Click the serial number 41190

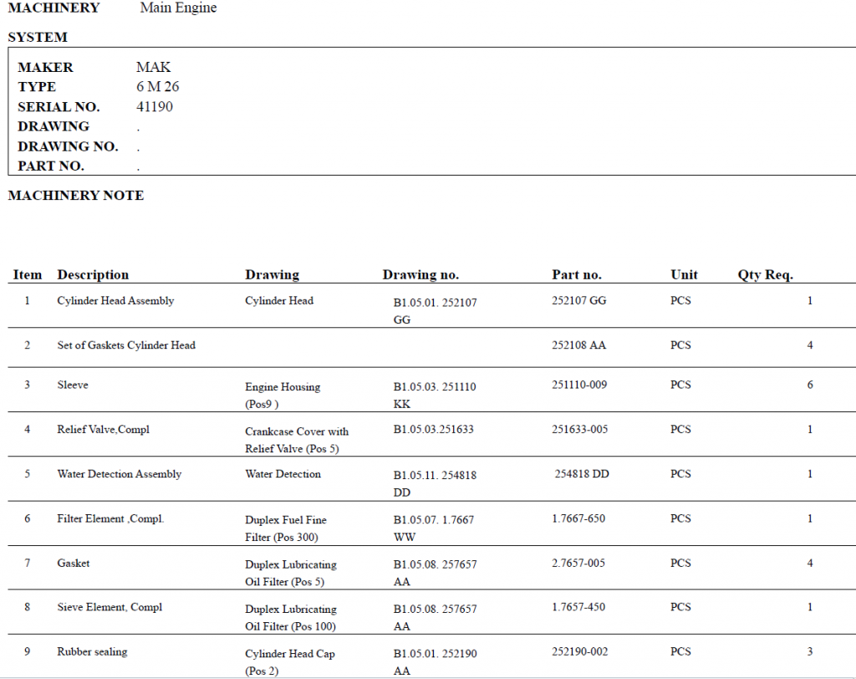[155, 107]
